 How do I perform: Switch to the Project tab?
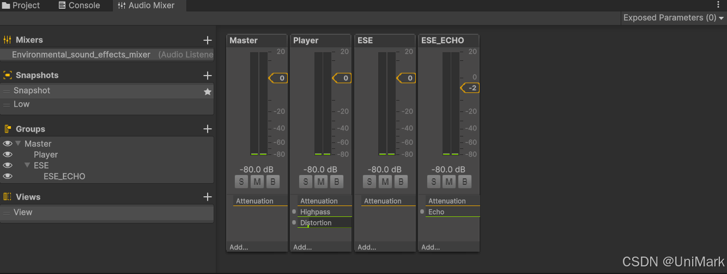(21, 5)
